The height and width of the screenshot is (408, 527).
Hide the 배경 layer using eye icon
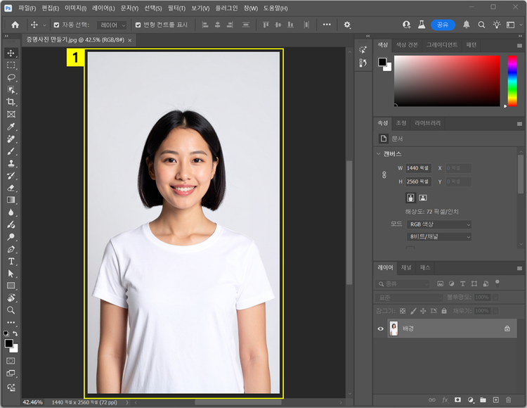pos(382,329)
